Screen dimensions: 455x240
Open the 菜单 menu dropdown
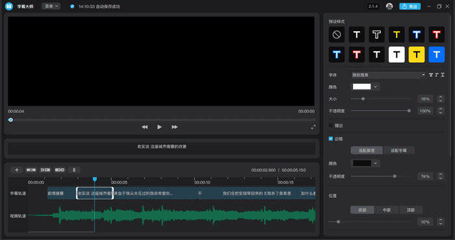coord(51,6)
